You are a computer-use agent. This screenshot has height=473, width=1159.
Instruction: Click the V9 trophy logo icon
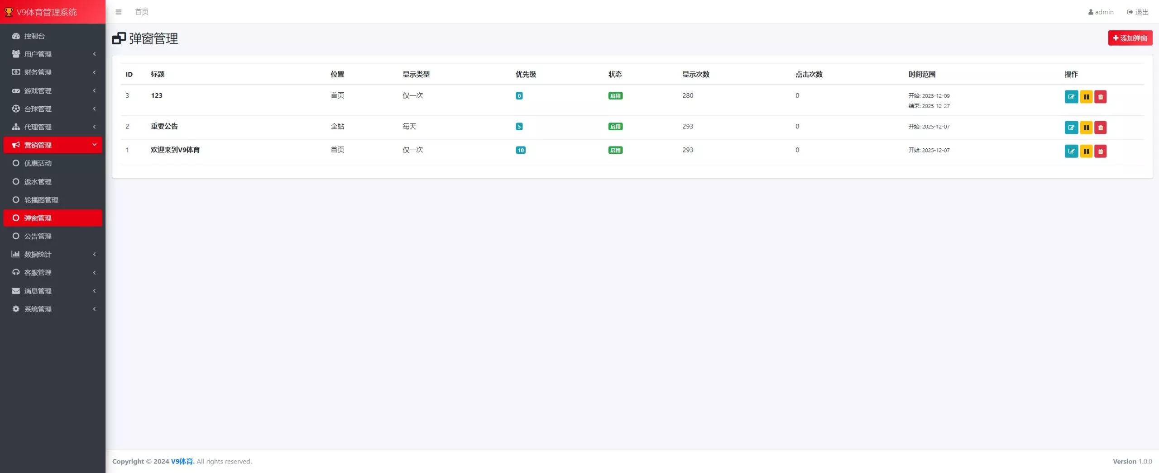click(x=9, y=12)
